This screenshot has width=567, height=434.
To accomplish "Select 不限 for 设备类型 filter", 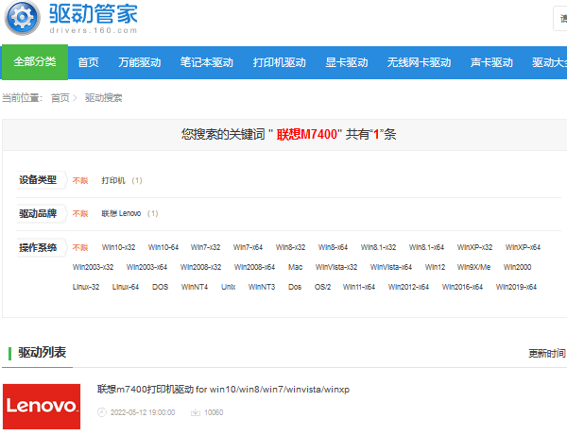I will click(80, 180).
